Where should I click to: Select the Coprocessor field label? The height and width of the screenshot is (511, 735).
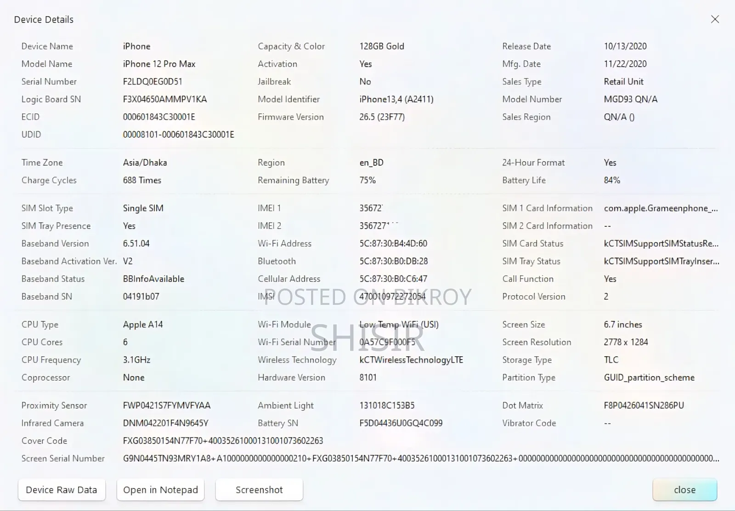pyautogui.click(x=45, y=377)
